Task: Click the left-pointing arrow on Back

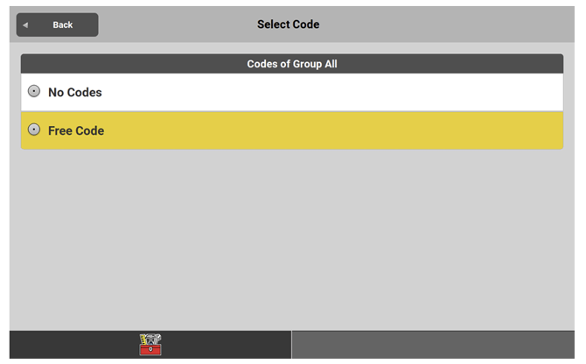Action: click(25, 24)
